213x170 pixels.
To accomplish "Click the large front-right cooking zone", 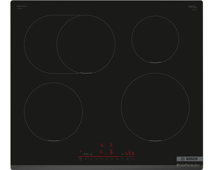I will 155,107.
